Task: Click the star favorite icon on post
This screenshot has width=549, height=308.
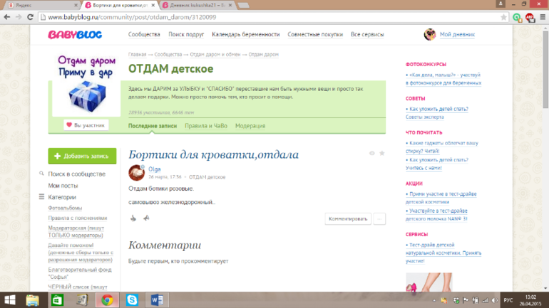Action: pyautogui.click(x=382, y=153)
